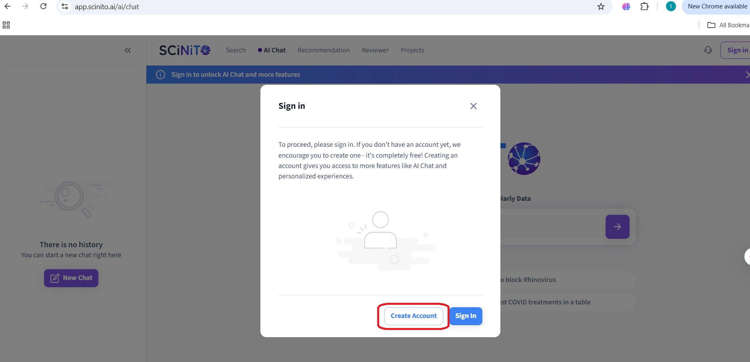This screenshot has width=750, height=362.
Task: Dismiss the sign-in banner notification
Action: tap(747, 75)
